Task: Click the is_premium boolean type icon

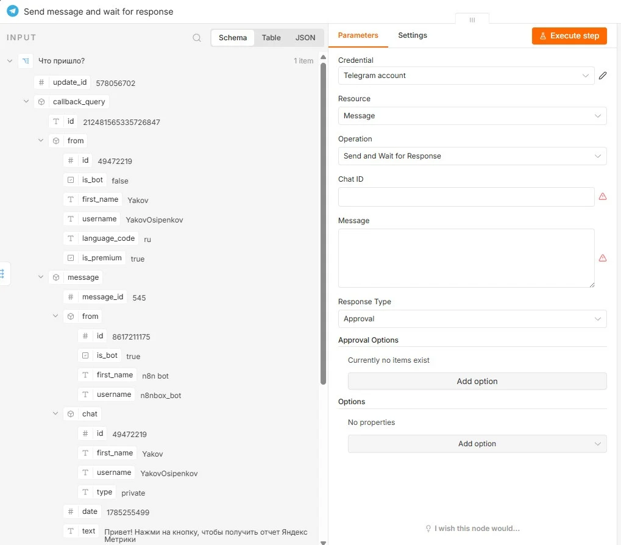Action: [x=71, y=258]
